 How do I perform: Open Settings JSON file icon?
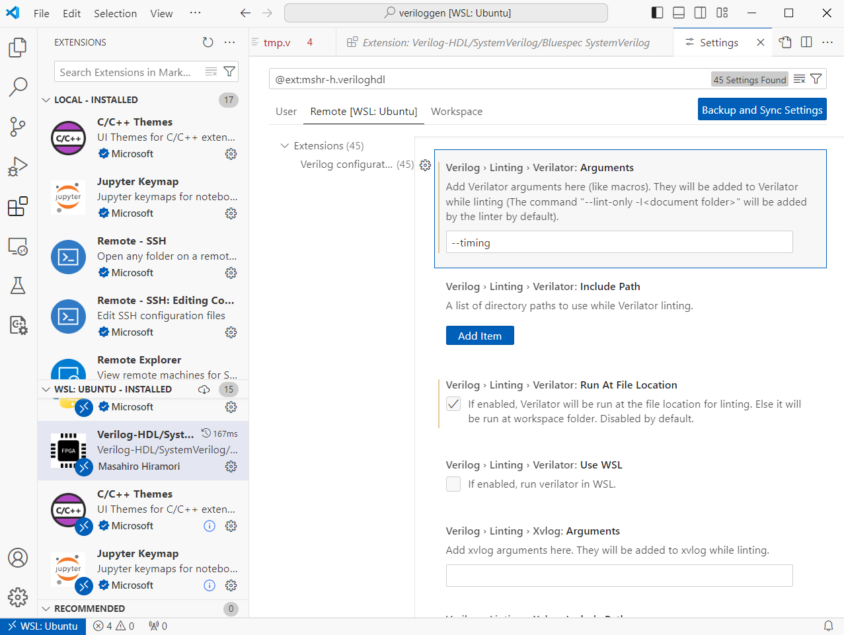point(785,42)
